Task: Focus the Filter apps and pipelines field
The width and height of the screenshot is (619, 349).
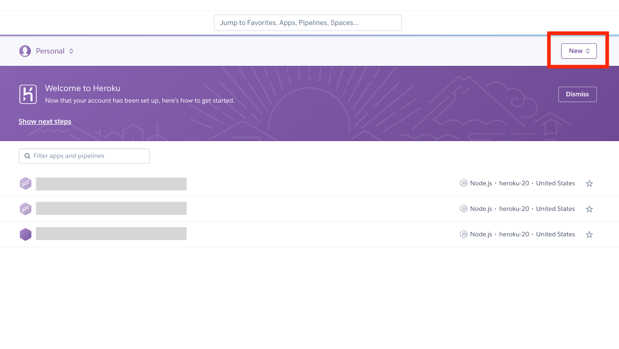Action: click(x=84, y=156)
